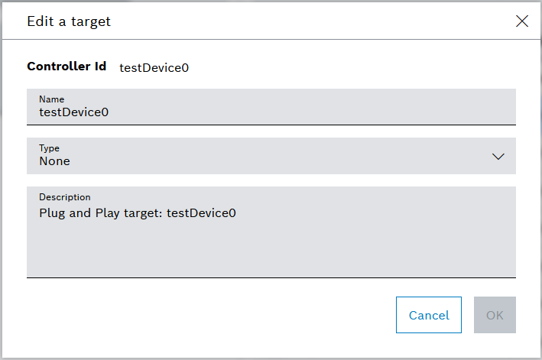Click the small Description field label
Image resolution: width=542 pixels, height=360 pixels.
click(64, 197)
